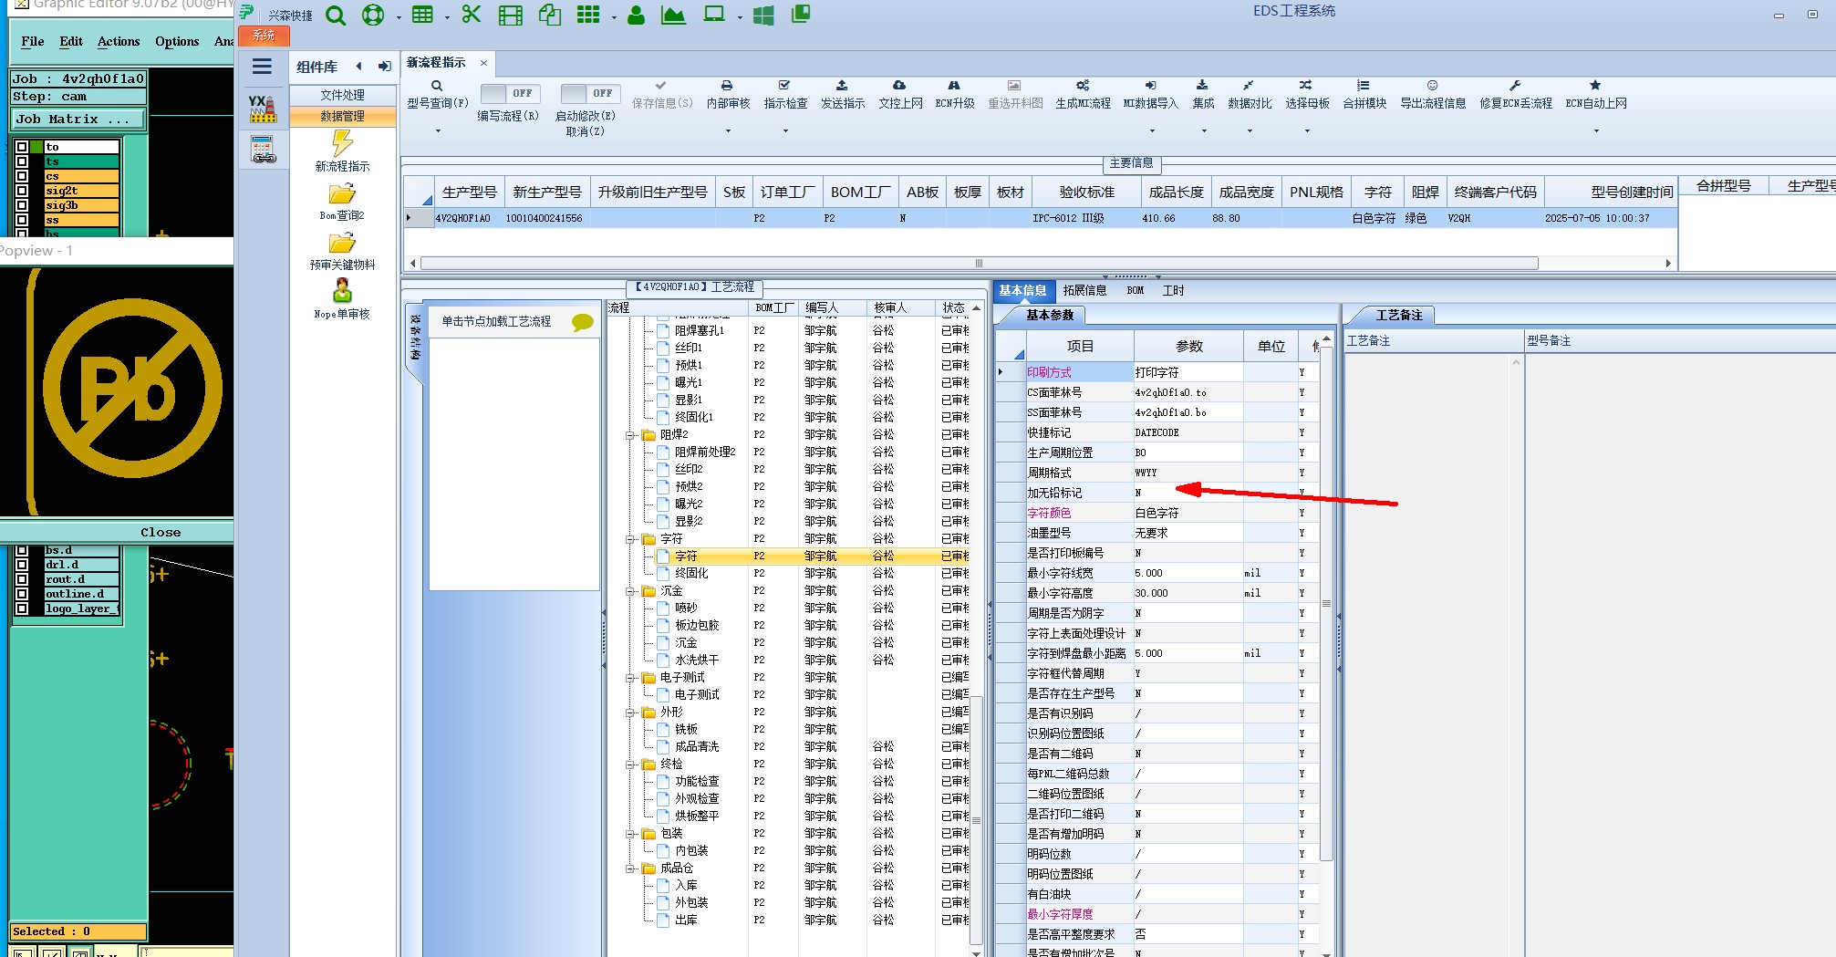Screen dimensions: 1836x957
Task: Open the Options menu in Graphic Editor
Action: click(x=177, y=41)
